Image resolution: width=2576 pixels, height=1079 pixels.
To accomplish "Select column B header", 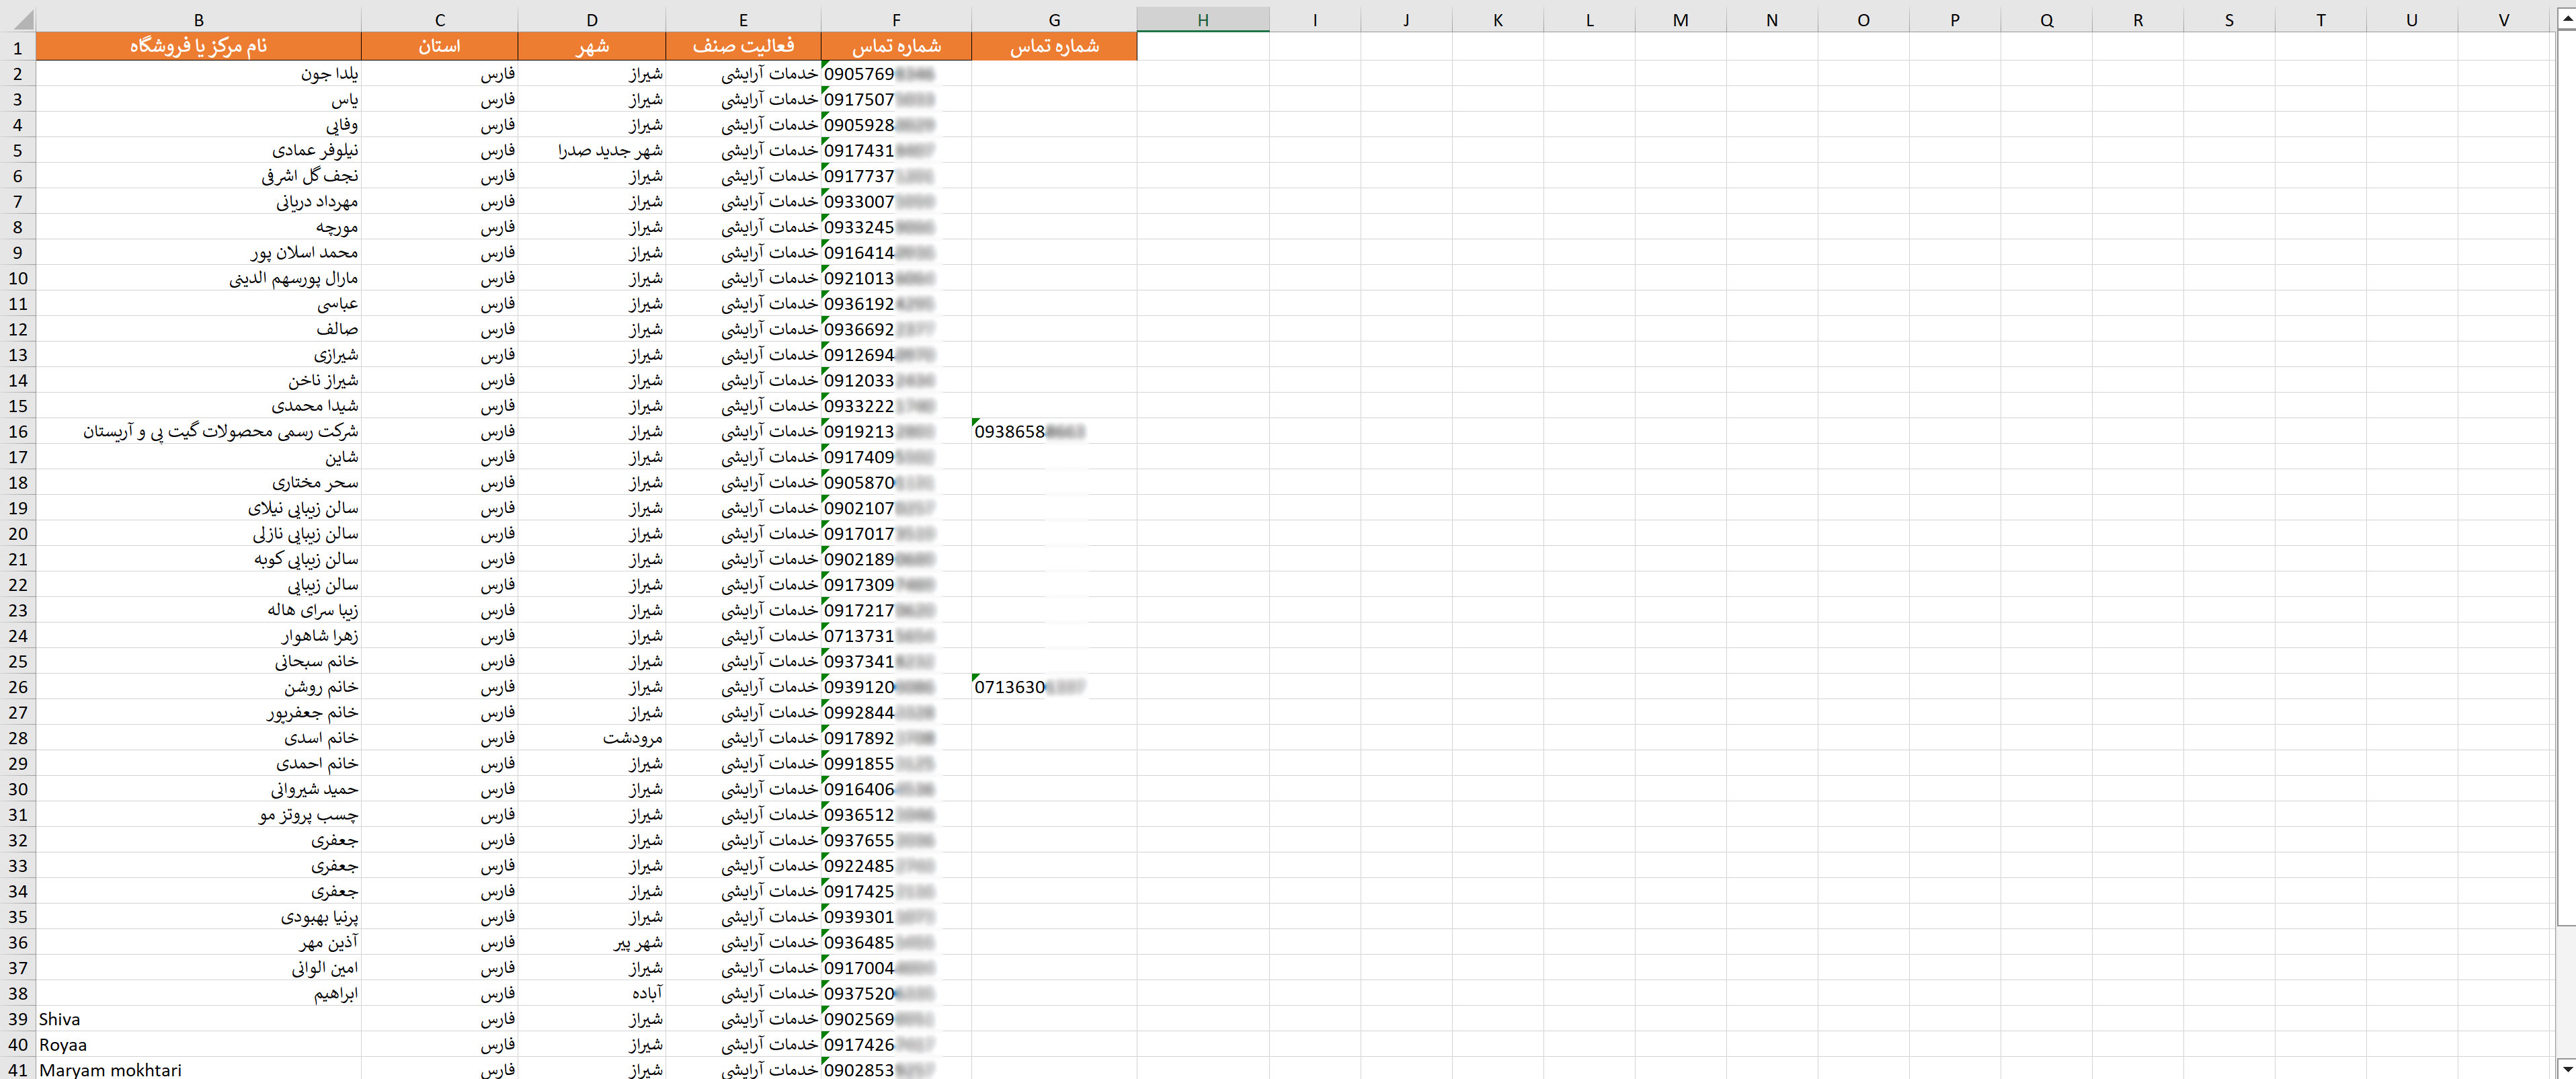I will coord(198,19).
